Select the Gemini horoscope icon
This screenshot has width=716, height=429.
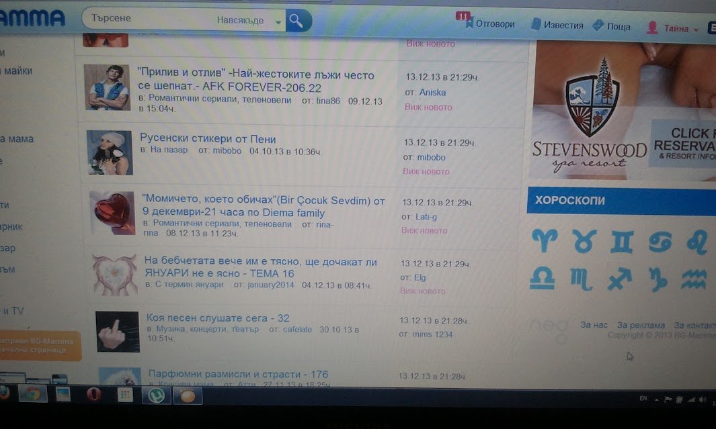coord(622,242)
